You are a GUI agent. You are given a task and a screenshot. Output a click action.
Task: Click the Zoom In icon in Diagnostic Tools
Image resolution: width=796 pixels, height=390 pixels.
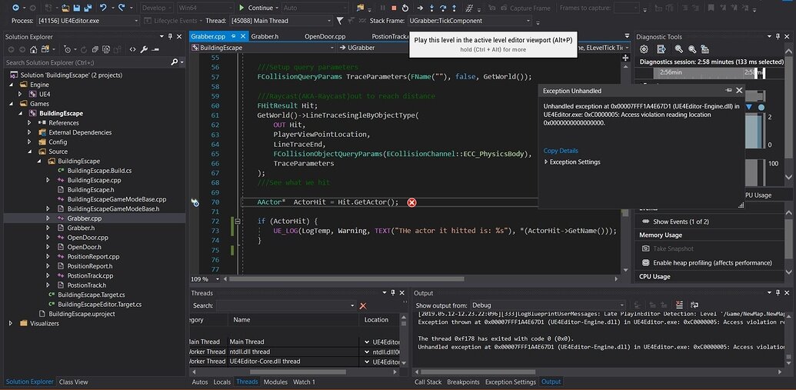point(678,49)
